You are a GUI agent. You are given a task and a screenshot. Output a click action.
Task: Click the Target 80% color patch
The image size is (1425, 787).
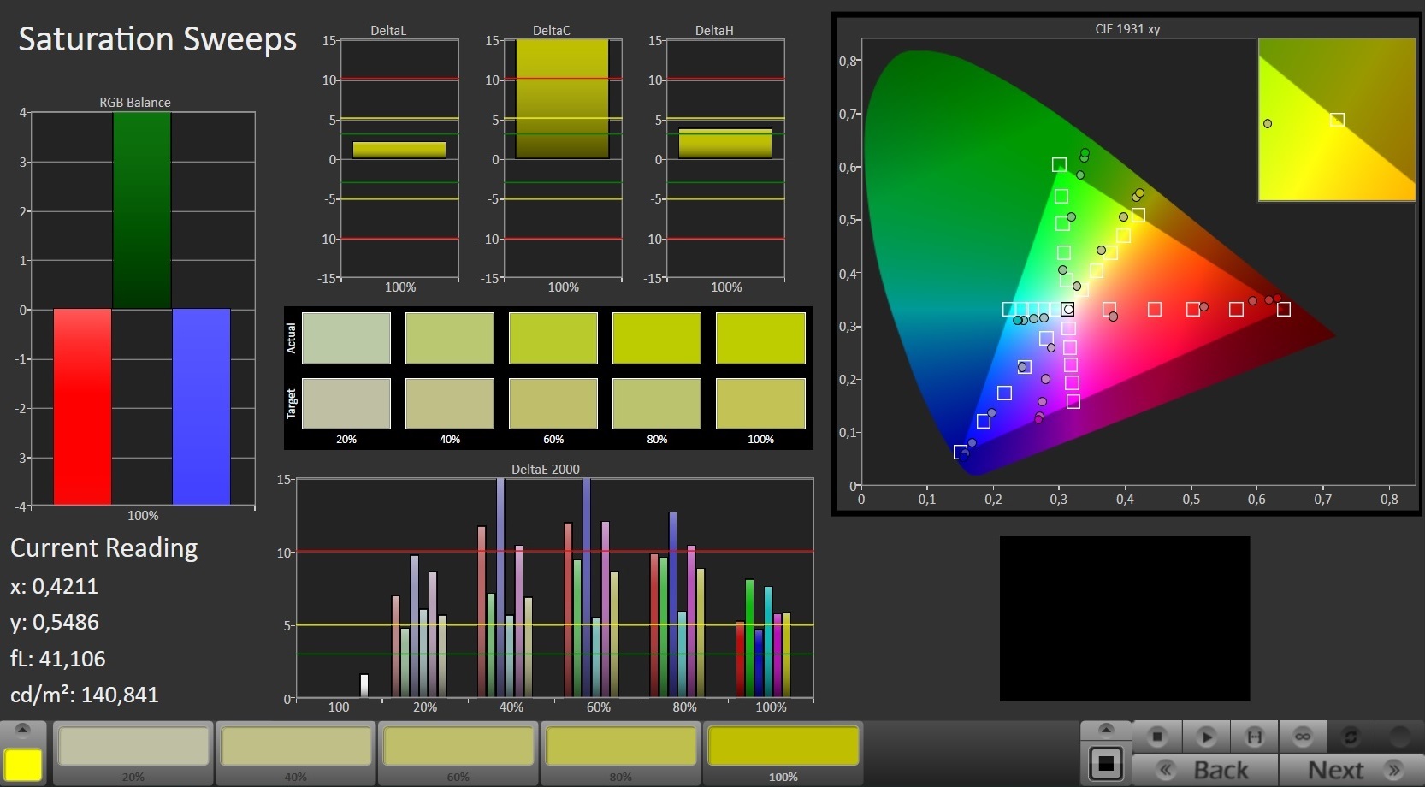point(657,404)
